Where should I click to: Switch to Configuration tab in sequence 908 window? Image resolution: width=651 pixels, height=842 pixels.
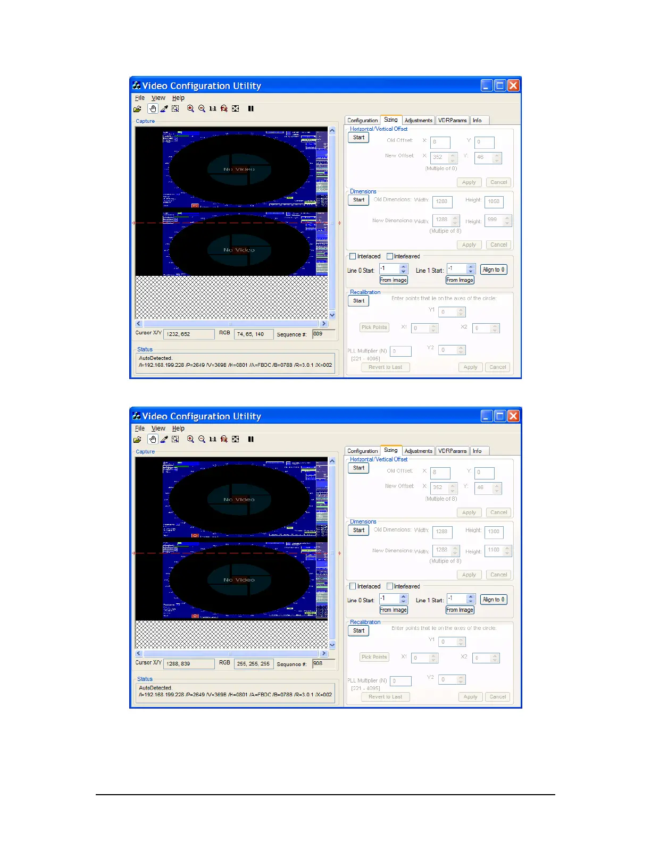[x=363, y=451]
